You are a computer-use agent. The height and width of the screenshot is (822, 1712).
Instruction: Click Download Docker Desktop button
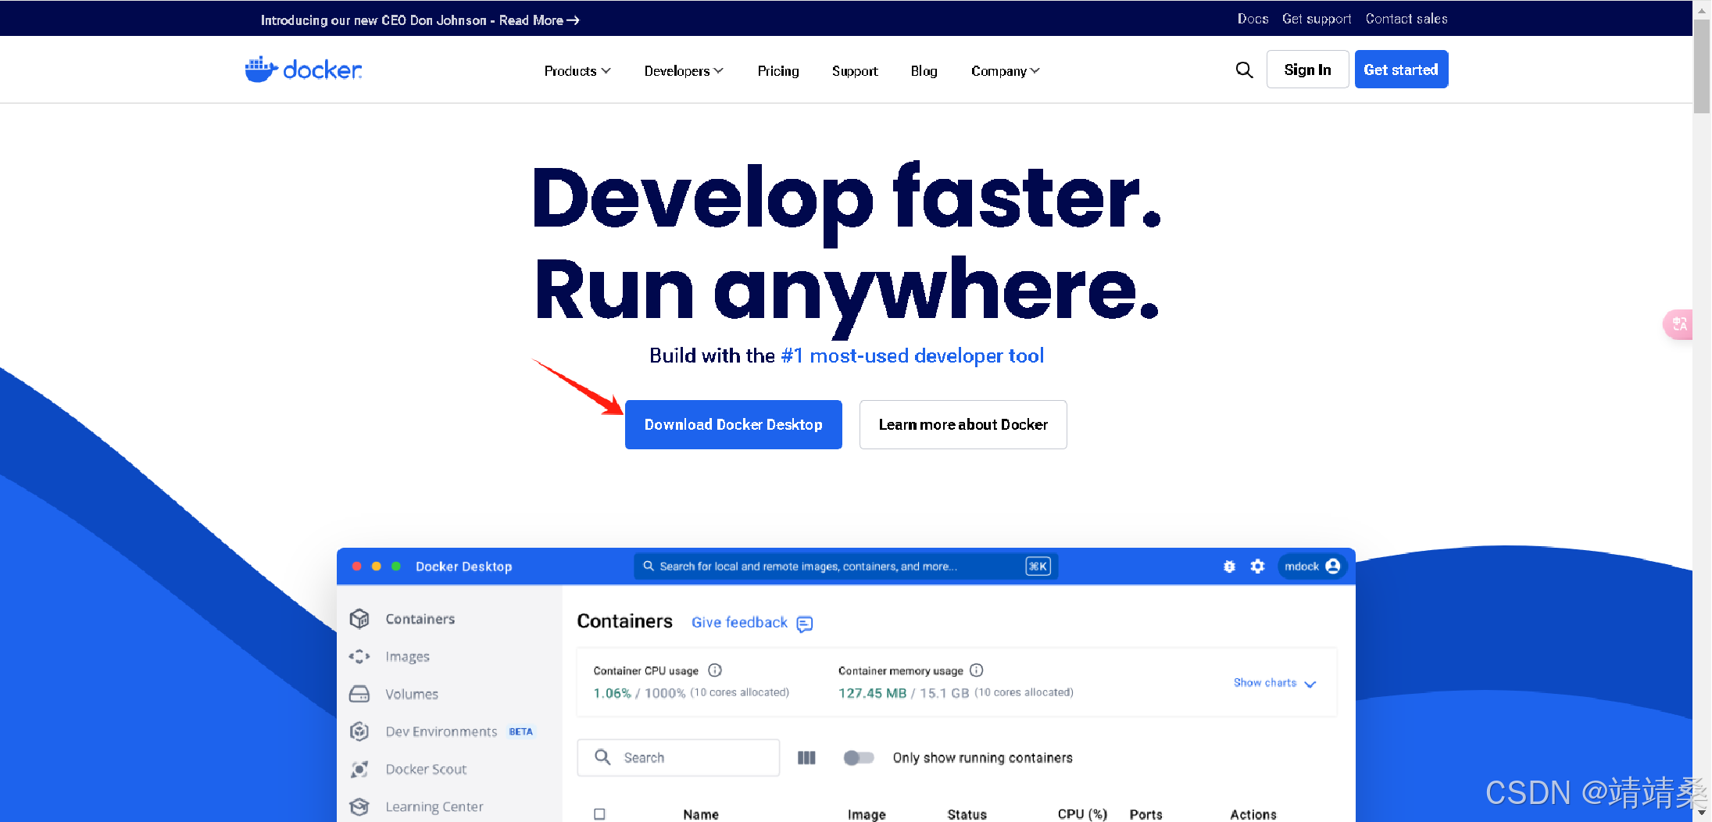tap(734, 424)
